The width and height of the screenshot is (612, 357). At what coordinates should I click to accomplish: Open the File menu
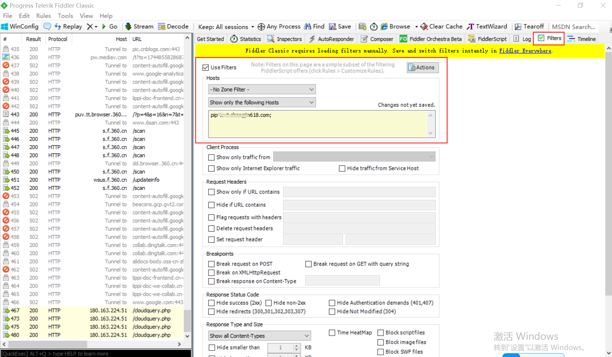(x=7, y=16)
